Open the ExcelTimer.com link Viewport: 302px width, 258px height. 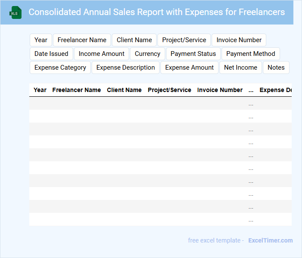(x=270, y=240)
